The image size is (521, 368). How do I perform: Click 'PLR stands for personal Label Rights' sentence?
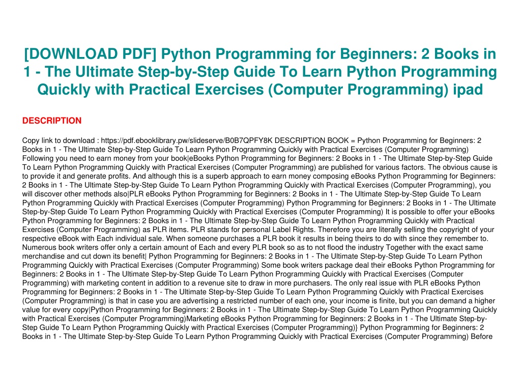253,230
